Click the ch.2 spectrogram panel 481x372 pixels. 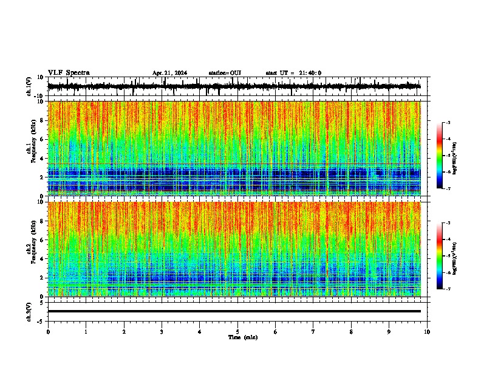(234, 249)
